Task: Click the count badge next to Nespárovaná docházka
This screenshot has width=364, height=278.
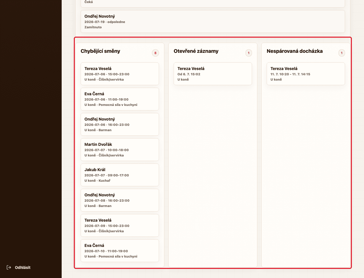Action: 342,53
